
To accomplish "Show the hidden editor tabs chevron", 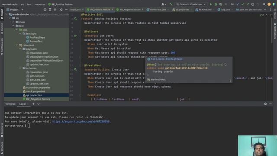I will click(265, 10).
